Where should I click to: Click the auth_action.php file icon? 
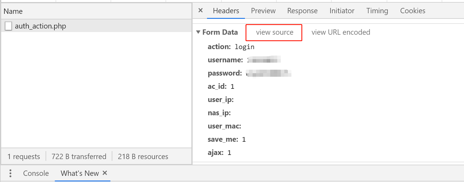(x=9, y=26)
